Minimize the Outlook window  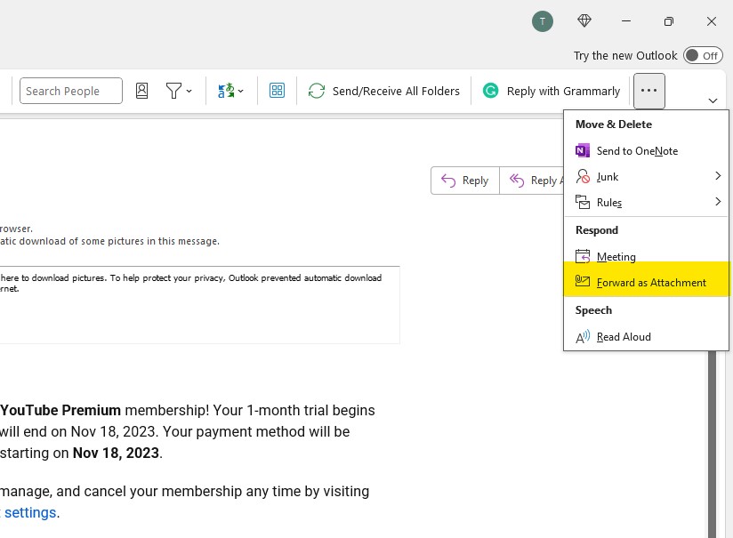point(626,21)
